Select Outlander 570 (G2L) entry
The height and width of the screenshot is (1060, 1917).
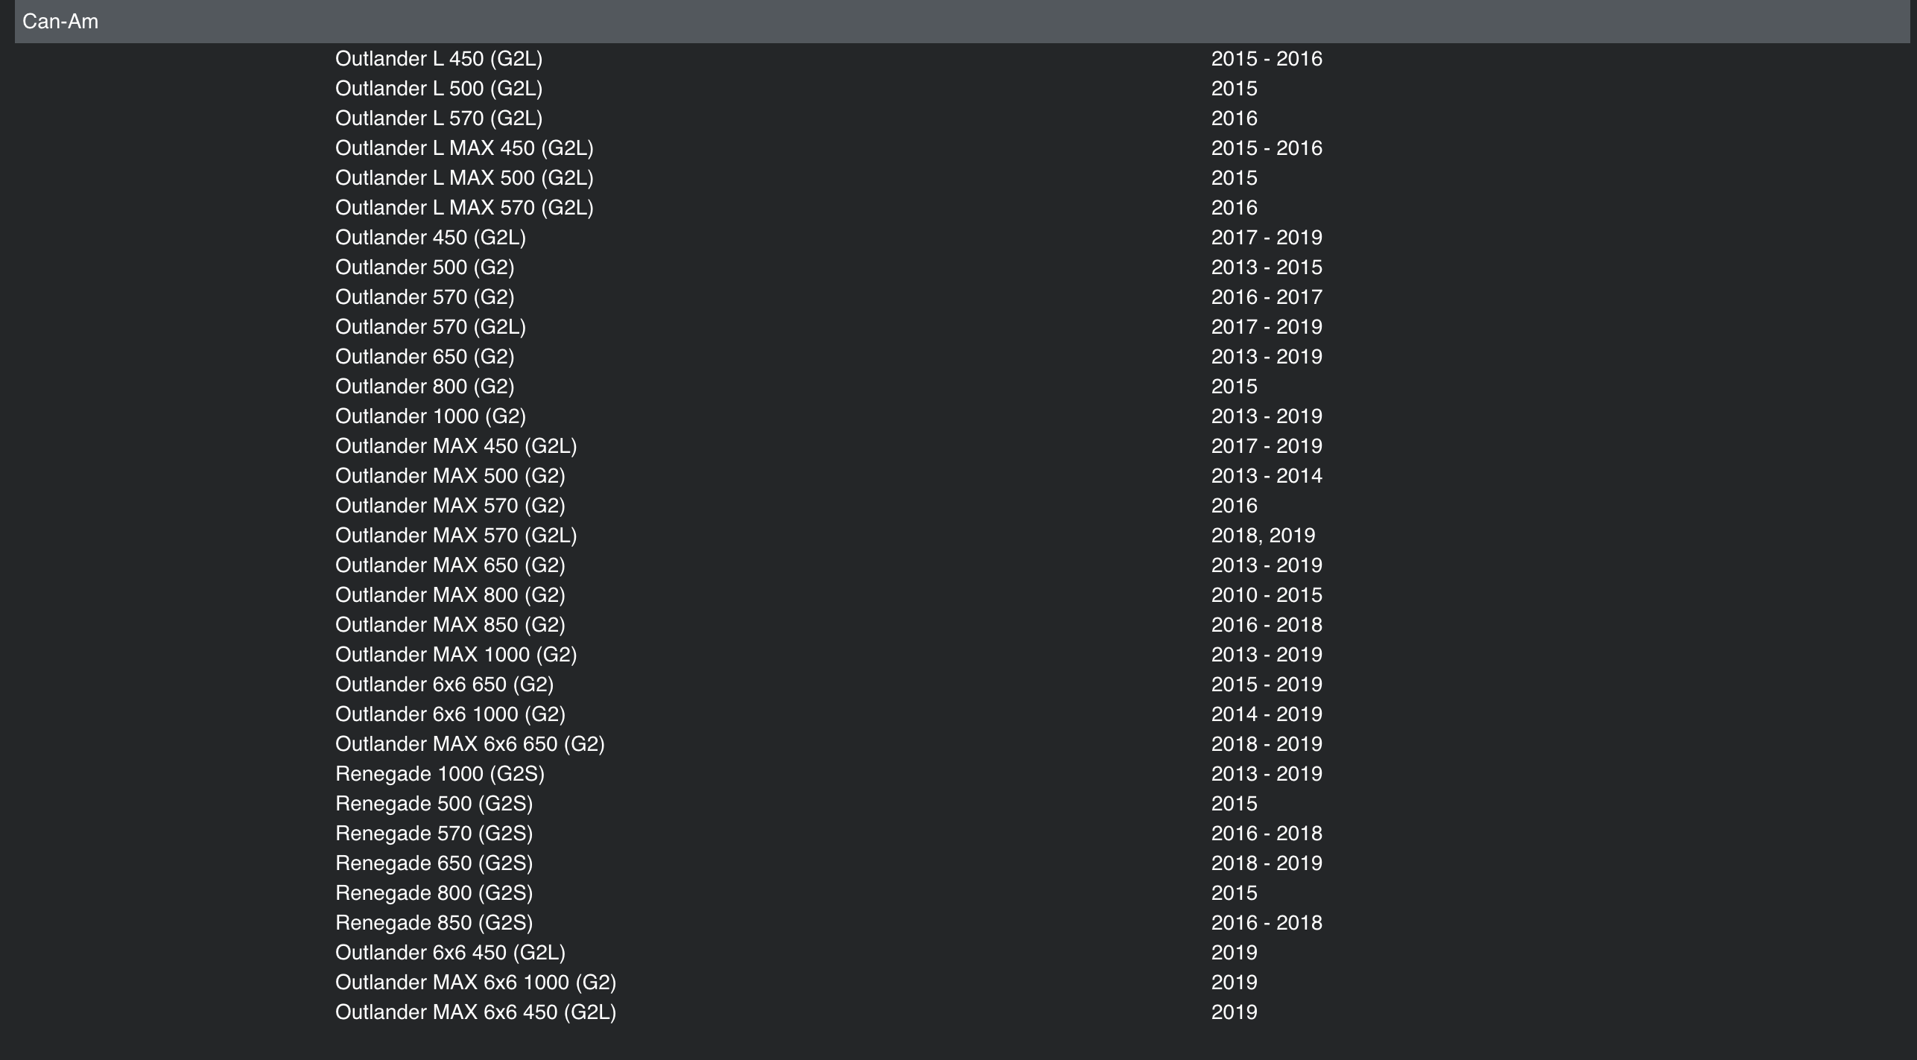point(431,327)
